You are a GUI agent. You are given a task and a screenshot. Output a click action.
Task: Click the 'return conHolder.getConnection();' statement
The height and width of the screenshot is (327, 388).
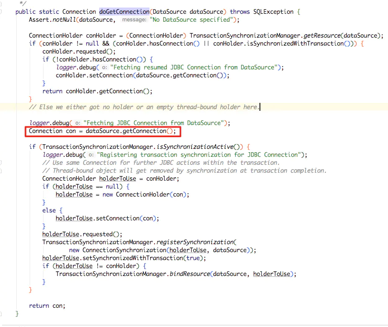tap(97, 91)
